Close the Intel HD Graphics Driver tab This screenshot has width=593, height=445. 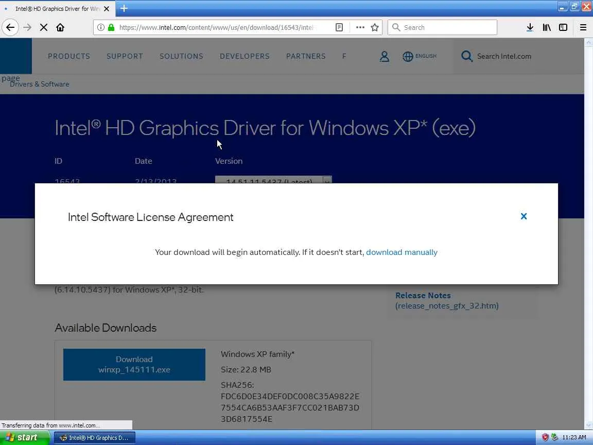coord(107,8)
